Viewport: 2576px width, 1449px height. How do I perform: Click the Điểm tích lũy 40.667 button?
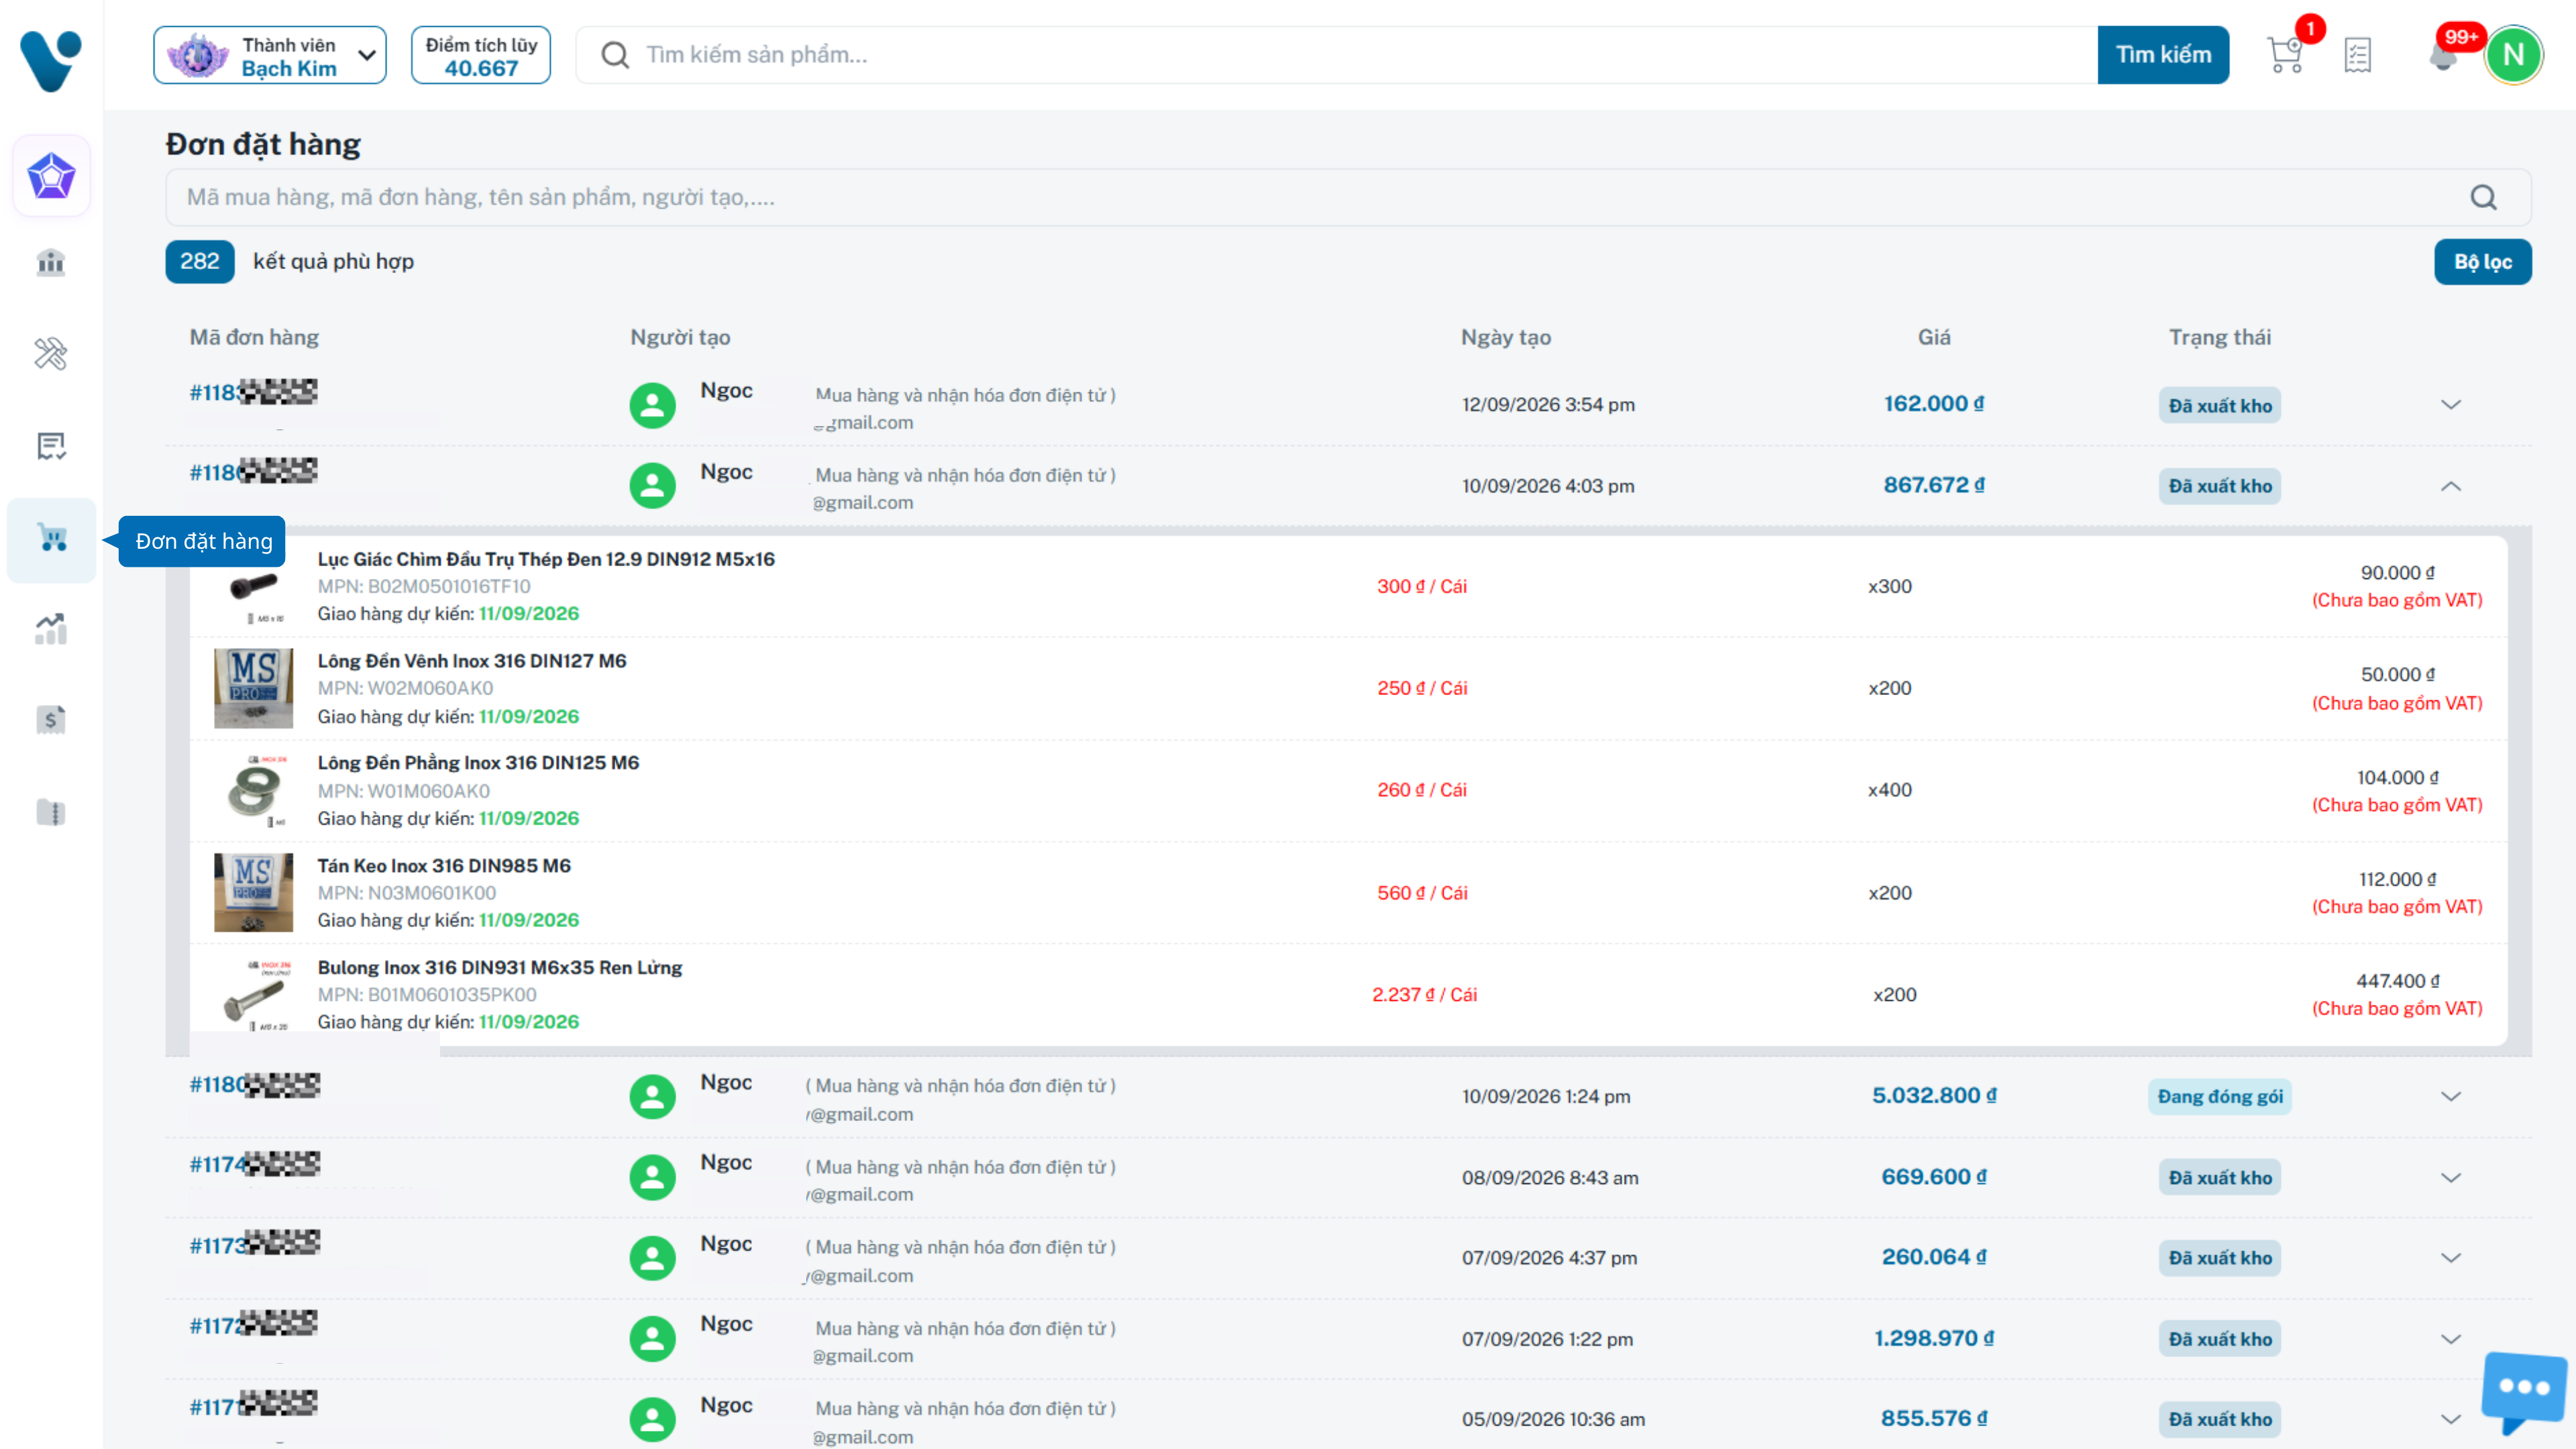[481, 55]
